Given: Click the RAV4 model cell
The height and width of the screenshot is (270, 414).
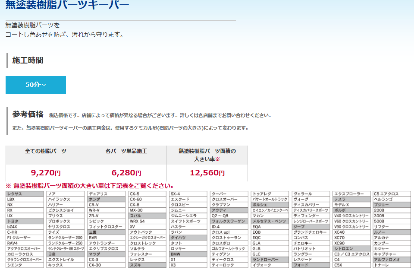Looking at the screenshot, I should 25,243.
